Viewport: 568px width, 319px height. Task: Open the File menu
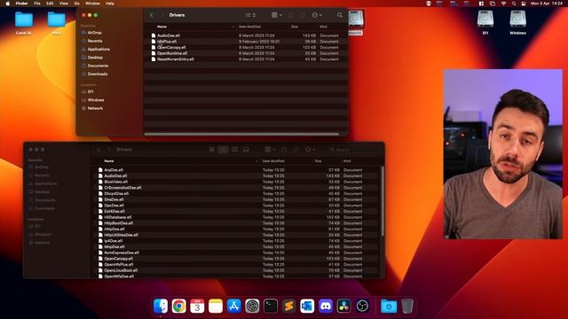pos(37,4)
